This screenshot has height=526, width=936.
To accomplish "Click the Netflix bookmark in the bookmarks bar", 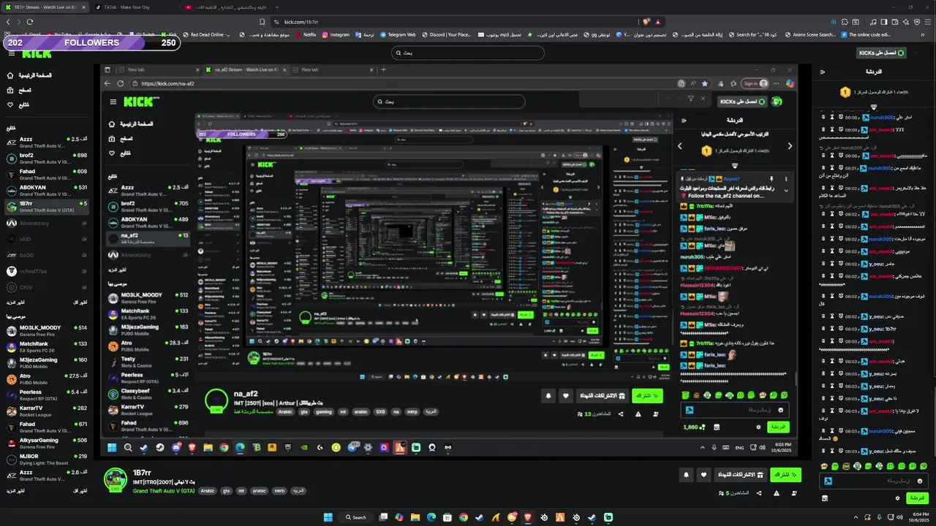I will click(306, 34).
